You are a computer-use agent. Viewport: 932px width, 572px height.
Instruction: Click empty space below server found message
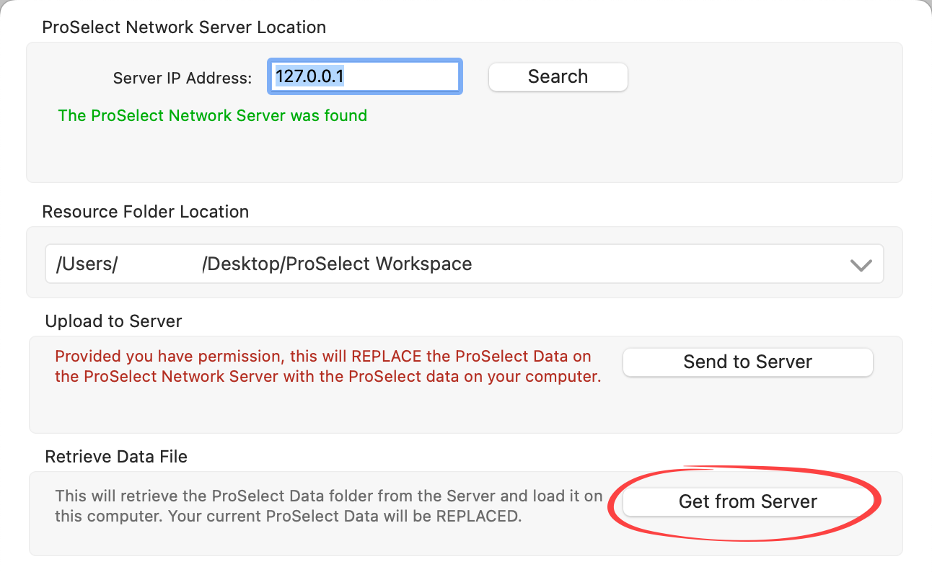(289, 155)
